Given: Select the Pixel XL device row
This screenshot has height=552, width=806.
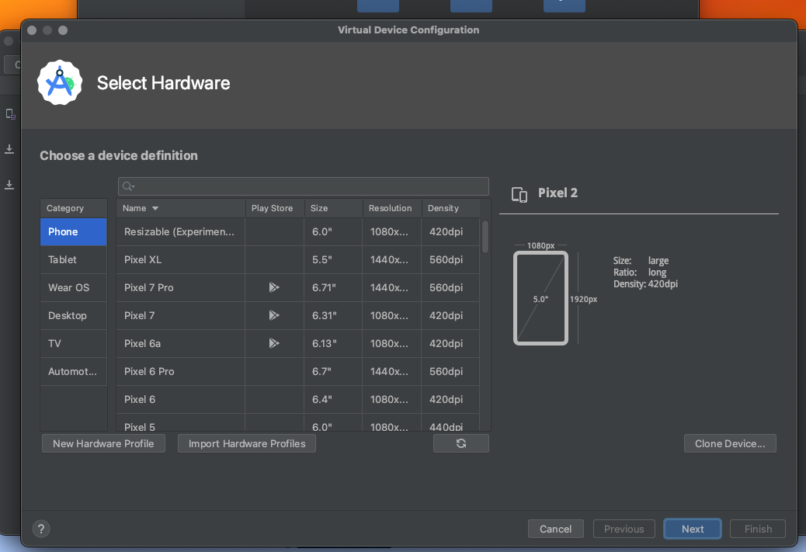Looking at the screenshot, I should tap(298, 259).
